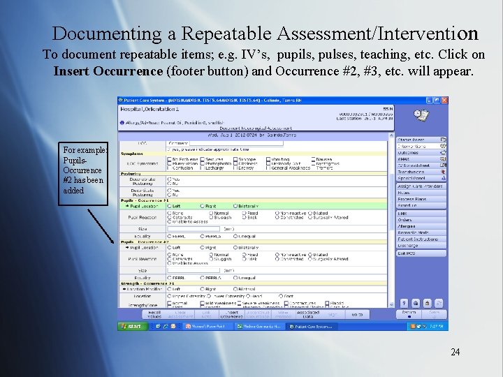Click the scroll up arrow of the assessment form
Screen dimensions: 503x377
pos(391,135)
